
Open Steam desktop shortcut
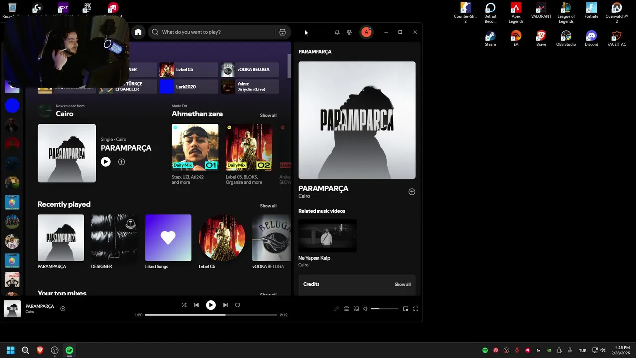(490, 39)
